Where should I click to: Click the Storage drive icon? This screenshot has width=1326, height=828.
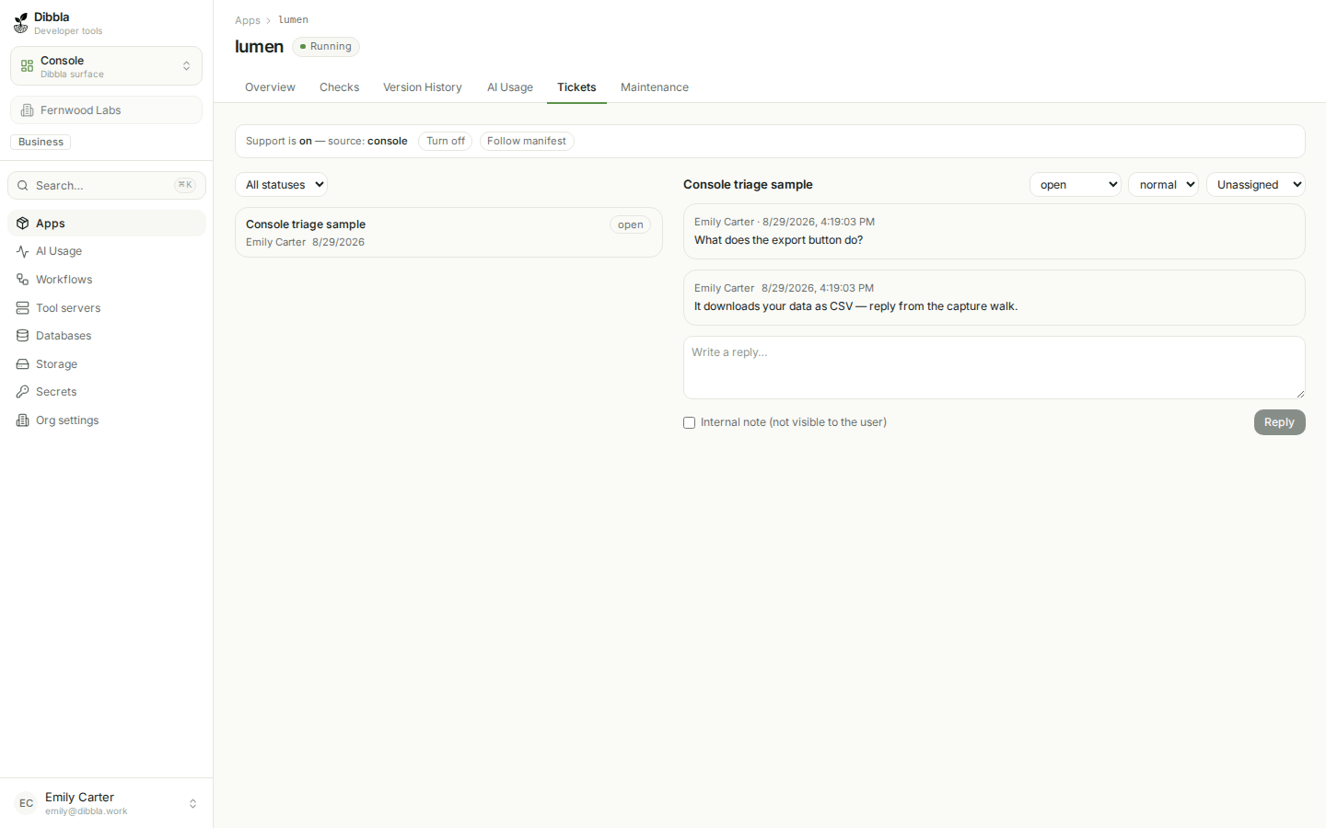tap(23, 364)
